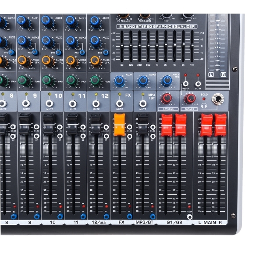Click channel 11 blue AUX2 knob
The width and height of the screenshot is (263, 263).
tap(71, 41)
